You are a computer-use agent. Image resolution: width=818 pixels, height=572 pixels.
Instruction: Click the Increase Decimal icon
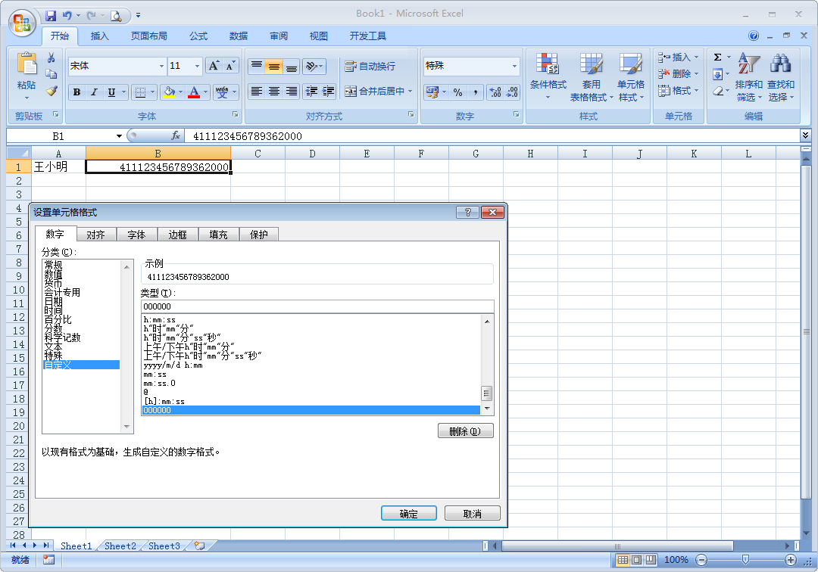coord(495,92)
